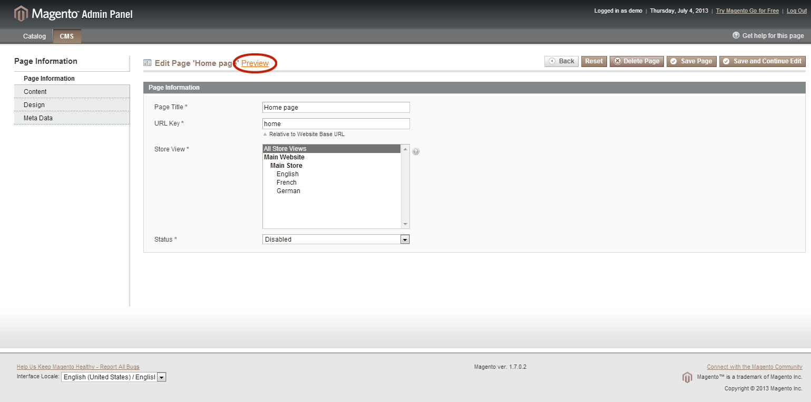
Task: Click the Page Title input field
Action: pos(336,107)
